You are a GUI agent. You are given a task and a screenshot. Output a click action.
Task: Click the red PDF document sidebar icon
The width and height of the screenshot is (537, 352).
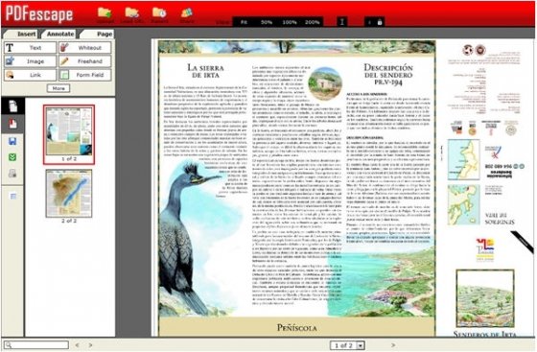[12, 124]
